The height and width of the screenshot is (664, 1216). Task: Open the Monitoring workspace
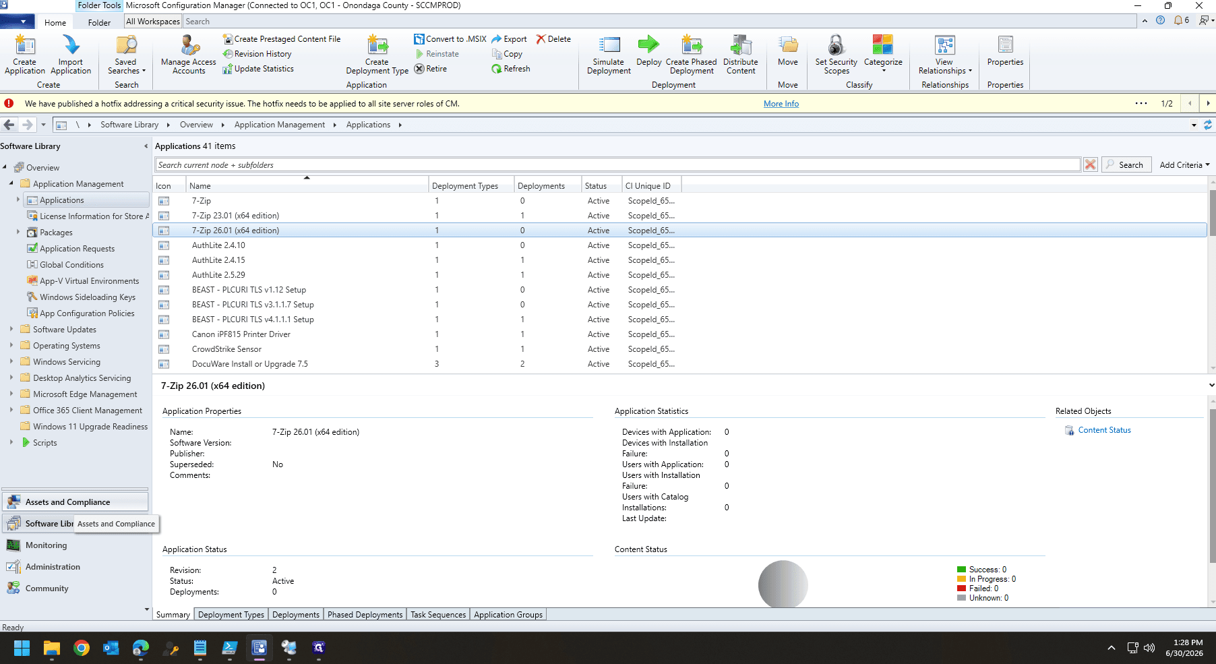75,545
